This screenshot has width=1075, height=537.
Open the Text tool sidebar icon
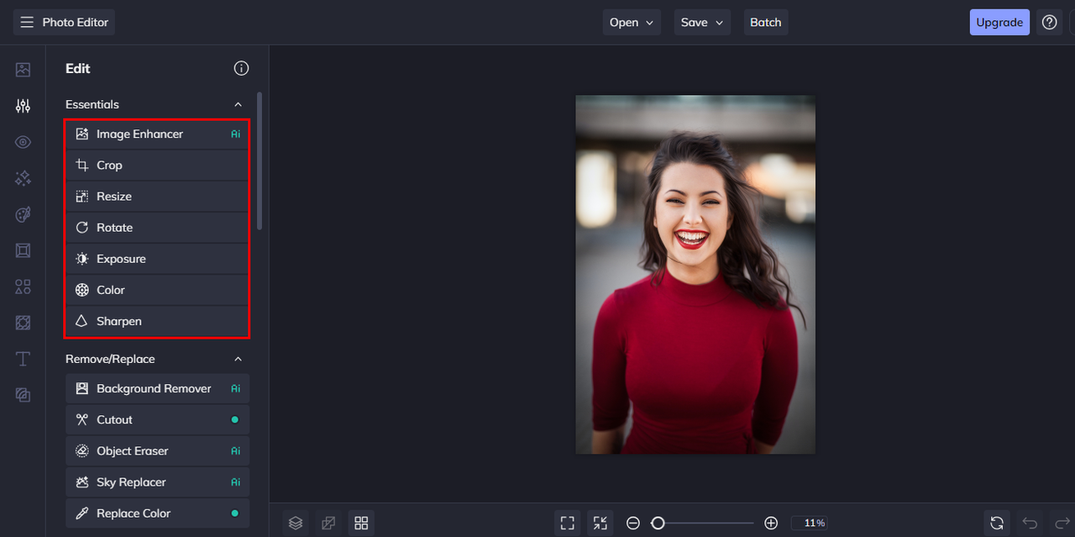coord(23,359)
